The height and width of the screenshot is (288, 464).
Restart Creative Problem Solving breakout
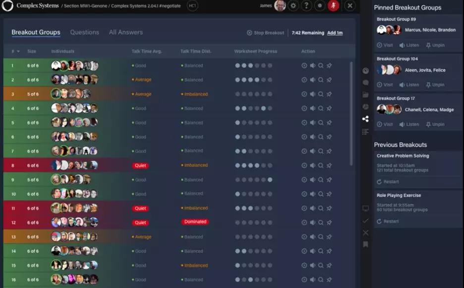tap(388, 182)
